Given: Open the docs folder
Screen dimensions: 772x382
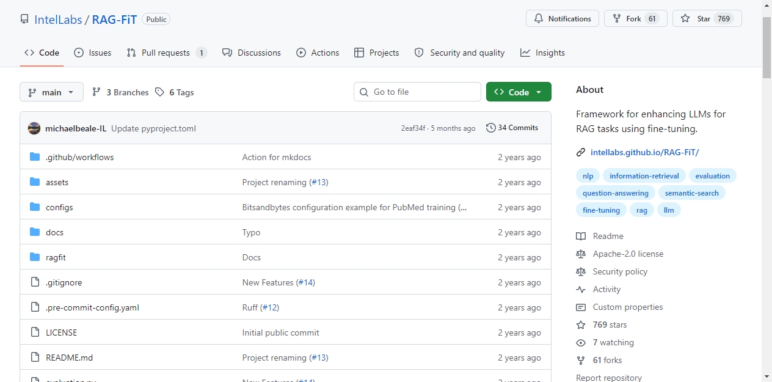Looking at the screenshot, I should [54, 232].
